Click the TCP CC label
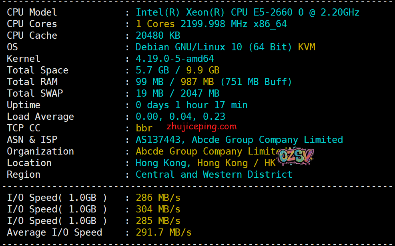The image size is (395, 246). [x=24, y=128]
